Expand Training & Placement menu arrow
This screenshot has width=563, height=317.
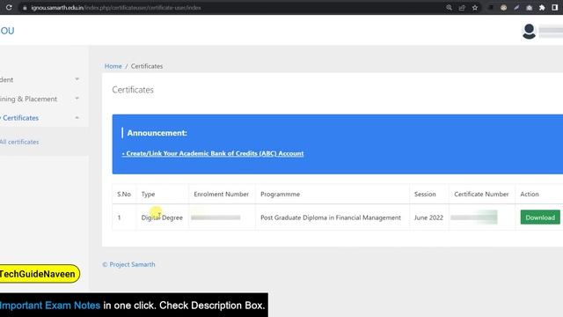click(x=77, y=99)
